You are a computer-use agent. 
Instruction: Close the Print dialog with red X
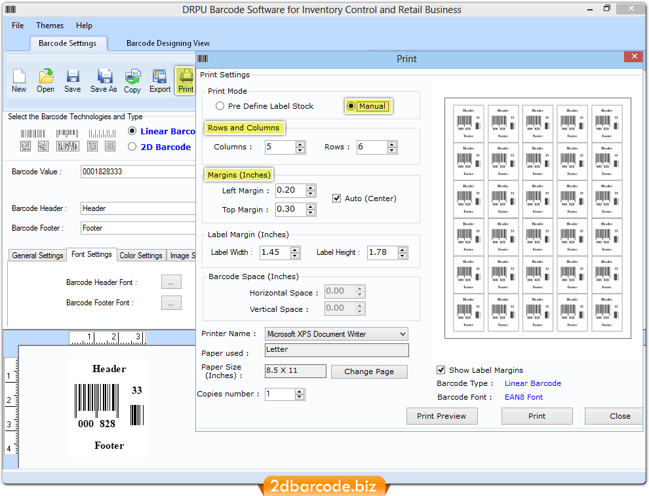click(634, 56)
